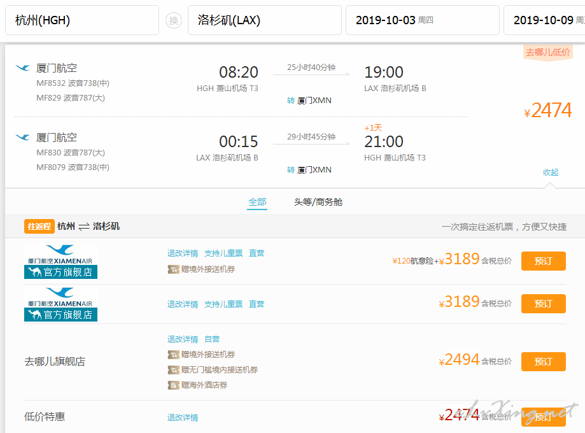Click flight number MF829 波音787(大)

click(x=71, y=98)
